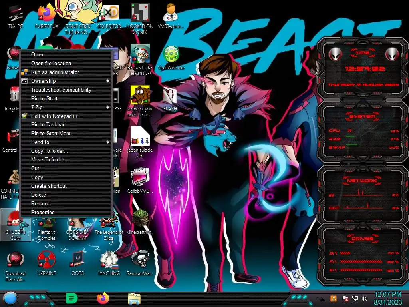Choose Pin to Start
This screenshot has height=307, width=409.
tap(66, 98)
